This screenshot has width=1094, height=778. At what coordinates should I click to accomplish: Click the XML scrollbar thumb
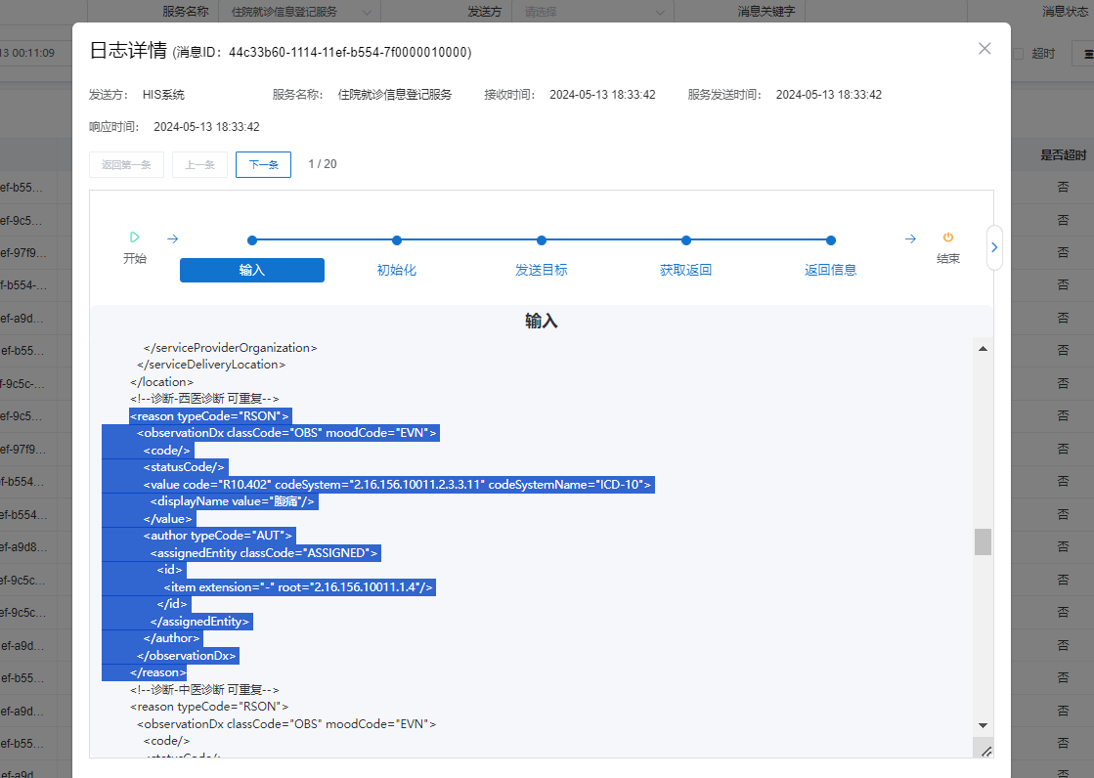tap(983, 542)
